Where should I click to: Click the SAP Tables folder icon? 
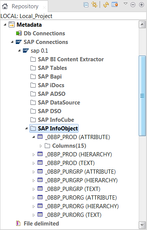coord(33,68)
